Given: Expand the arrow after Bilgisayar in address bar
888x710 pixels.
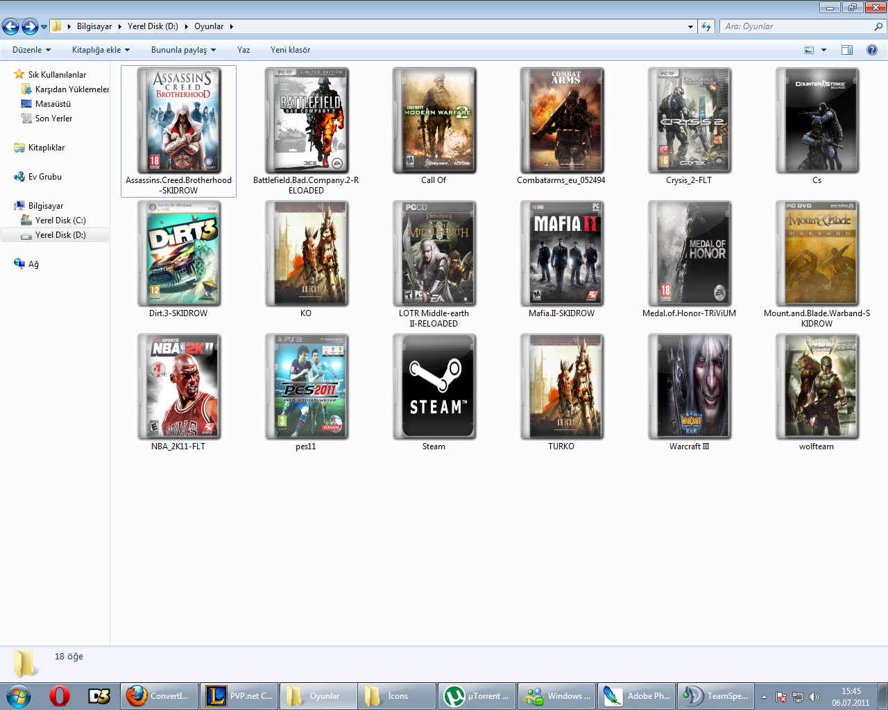Looking at the screenshot, I should pyautogui.click(x=120, y=26).
